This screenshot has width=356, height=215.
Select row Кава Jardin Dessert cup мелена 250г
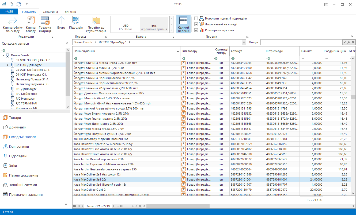[x=211, y=159]
